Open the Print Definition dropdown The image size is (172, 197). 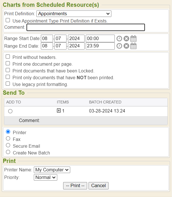tap(74, 14)
